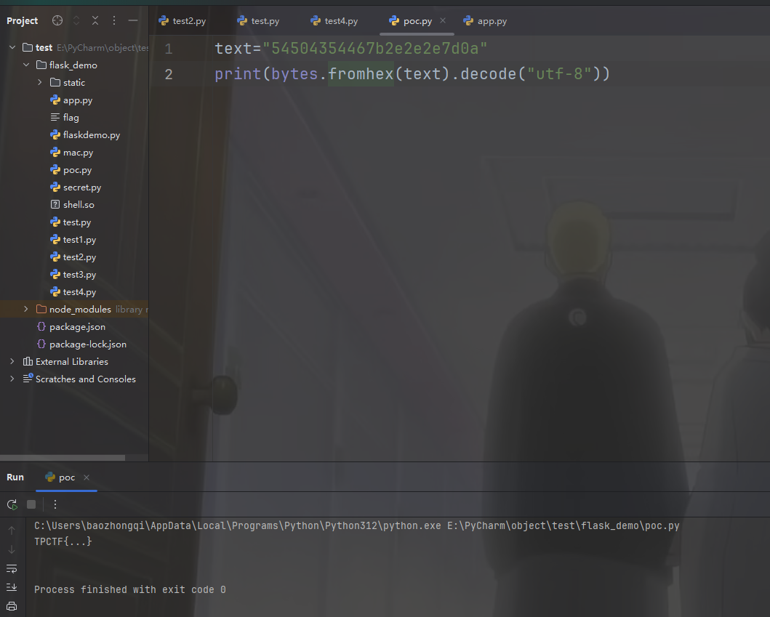Expand Scratches and Consoles node
This screenshot has width=770, height=617.
[x=12, y=379]
